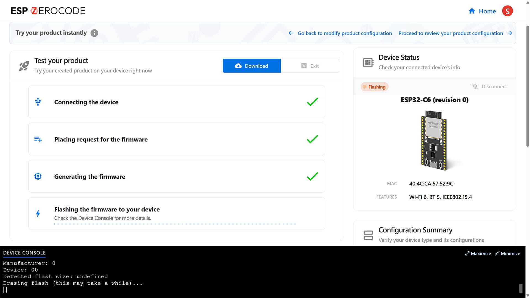
Task: Select the DEVICE CONSOLE tab
Action: pos(24,253)
